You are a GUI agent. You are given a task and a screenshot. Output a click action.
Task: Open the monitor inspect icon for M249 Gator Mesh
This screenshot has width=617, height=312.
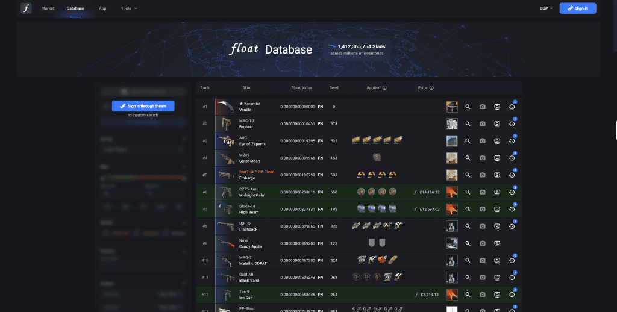[x=497, y=158]
